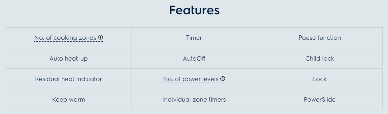The width and height of the screenshot is (388, 114).
Task: Click the Residual heat indicator label
Action: tap(69, 79)
